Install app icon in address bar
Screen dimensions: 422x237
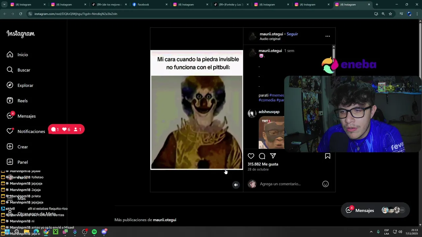click(376, 14)
